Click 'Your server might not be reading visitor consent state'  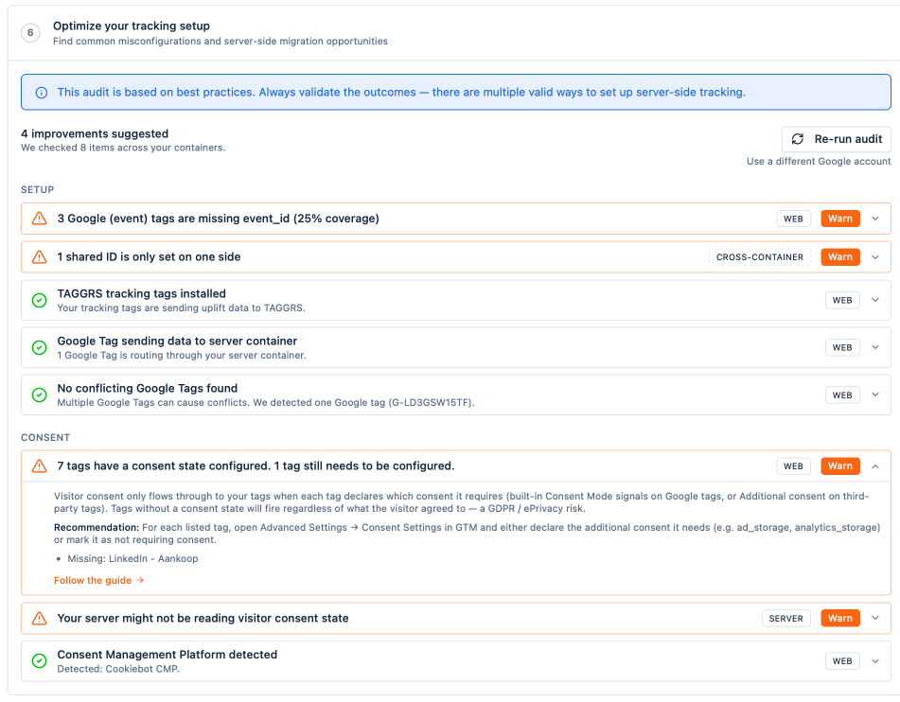point(203,618)
